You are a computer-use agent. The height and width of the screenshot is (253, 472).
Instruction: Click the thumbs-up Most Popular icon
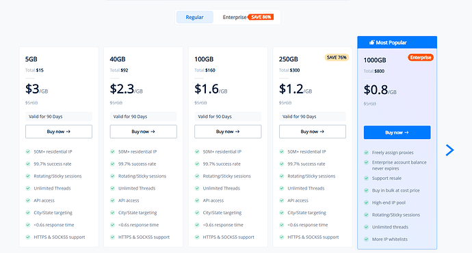click(x=371, y=42)
